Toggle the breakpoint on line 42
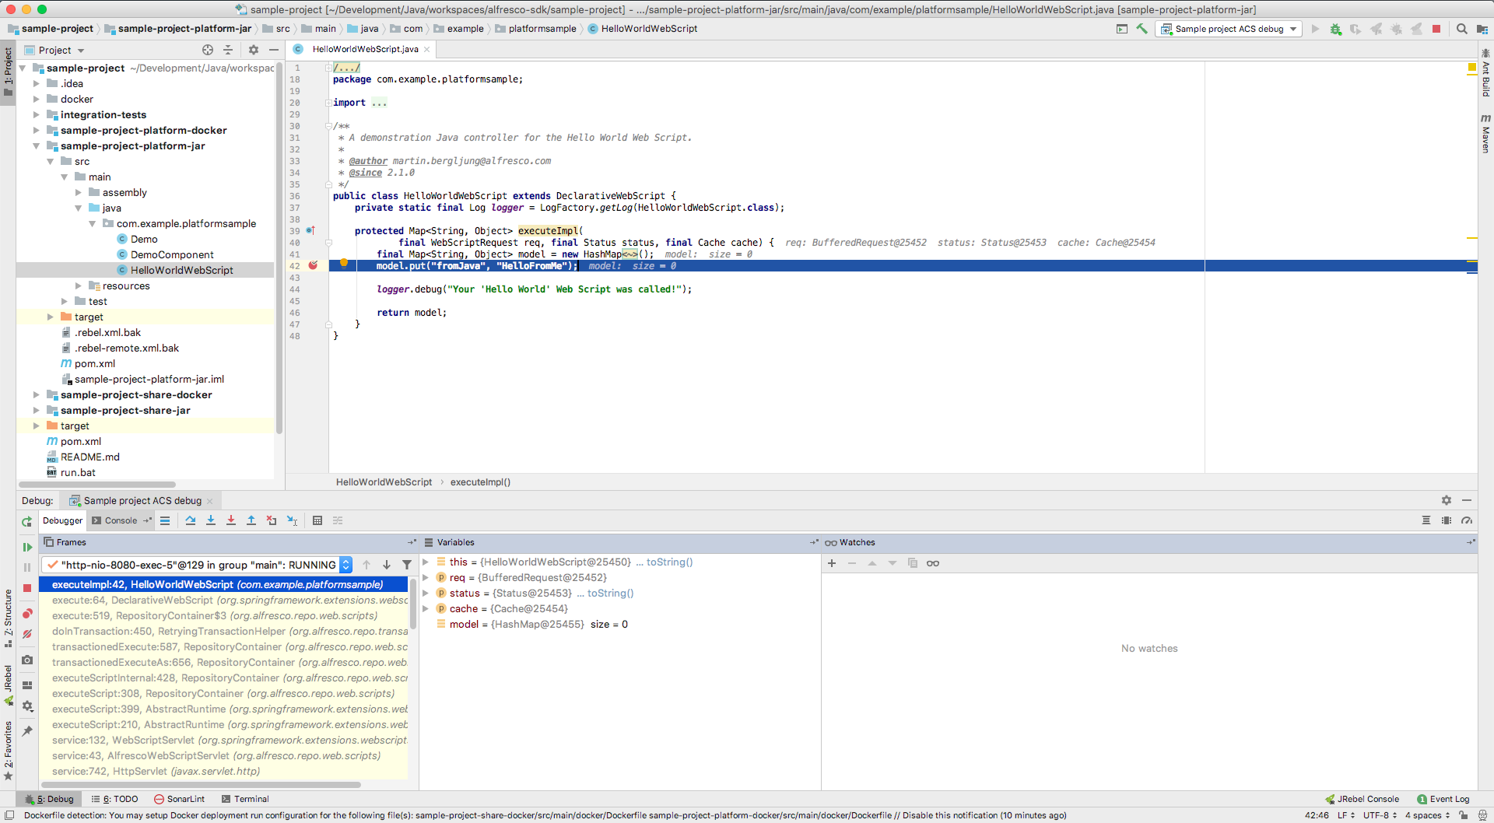1494x823 pixels. coord(313,265)
